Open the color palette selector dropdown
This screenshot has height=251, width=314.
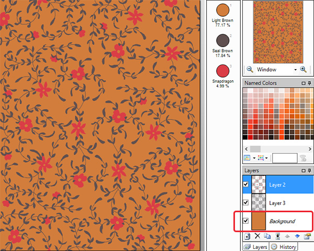pyautogui.click(x=266, y=158)
